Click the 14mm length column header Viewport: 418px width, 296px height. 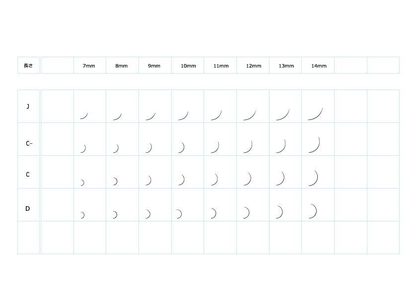[319, 66]
